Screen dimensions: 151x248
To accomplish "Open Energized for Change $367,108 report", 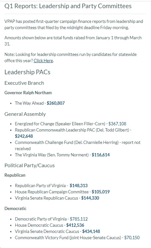I will point(117,124).
